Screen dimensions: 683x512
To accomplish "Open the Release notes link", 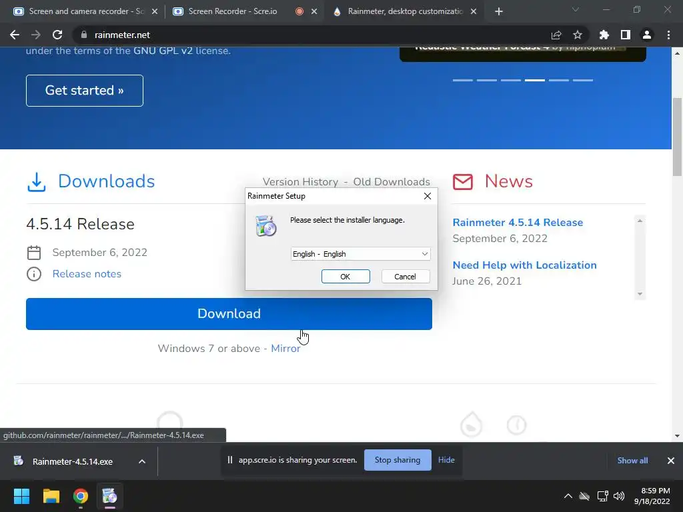I will tap(87, 274).
